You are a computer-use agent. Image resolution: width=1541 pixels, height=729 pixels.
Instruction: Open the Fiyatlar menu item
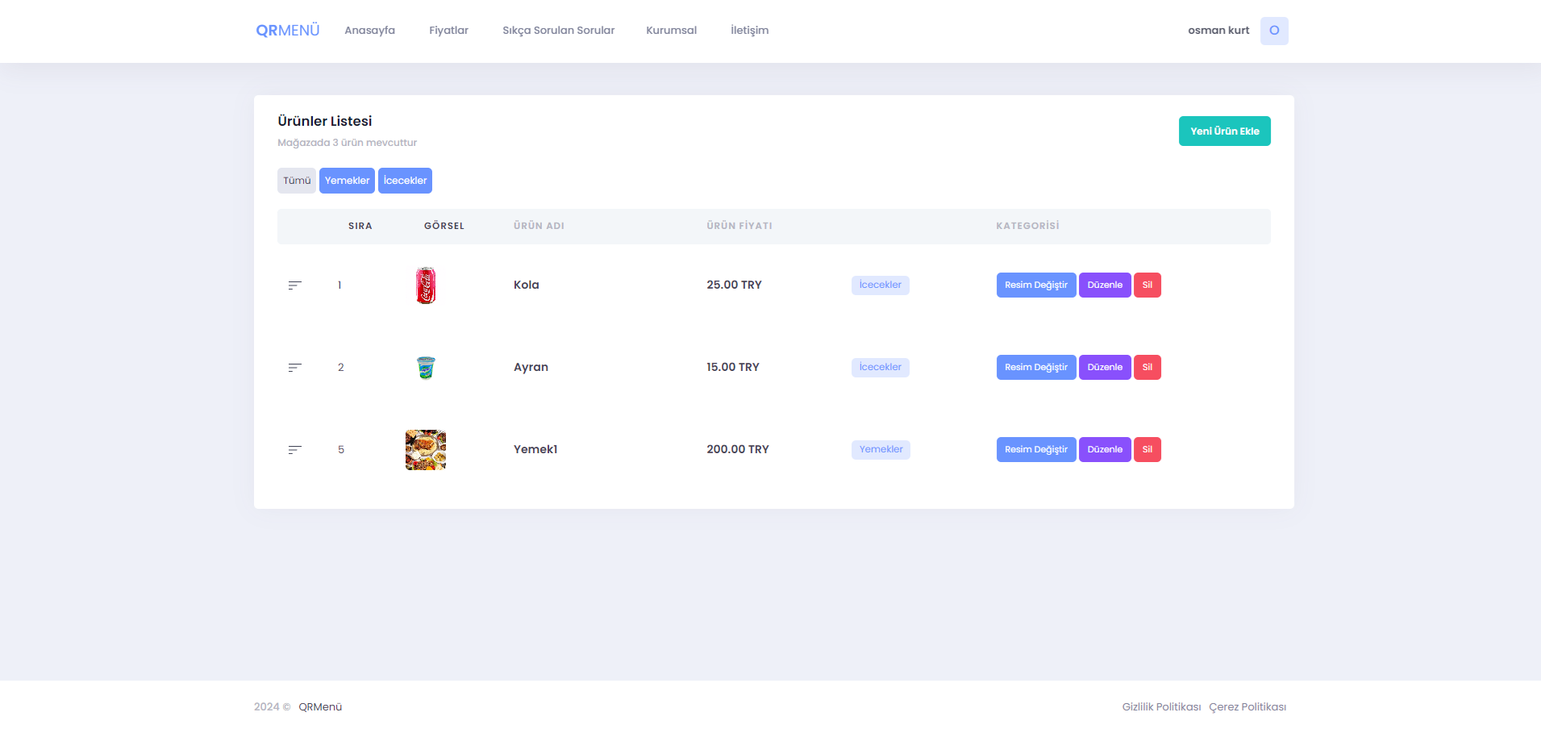tap(448, 31)
